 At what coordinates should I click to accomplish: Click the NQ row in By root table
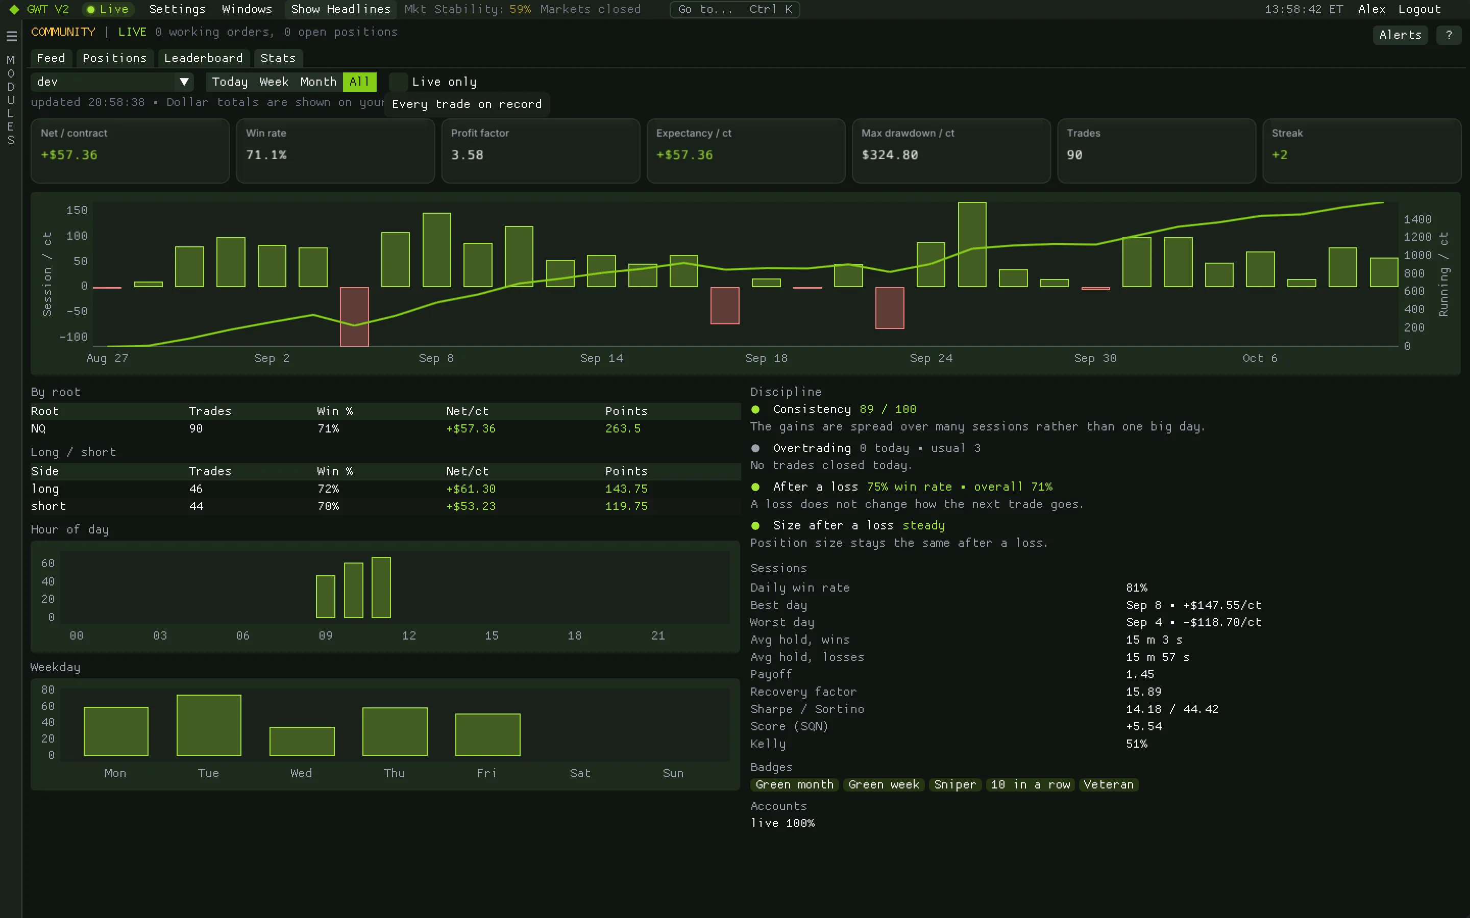pyautogui.click(x=386, y=428)
